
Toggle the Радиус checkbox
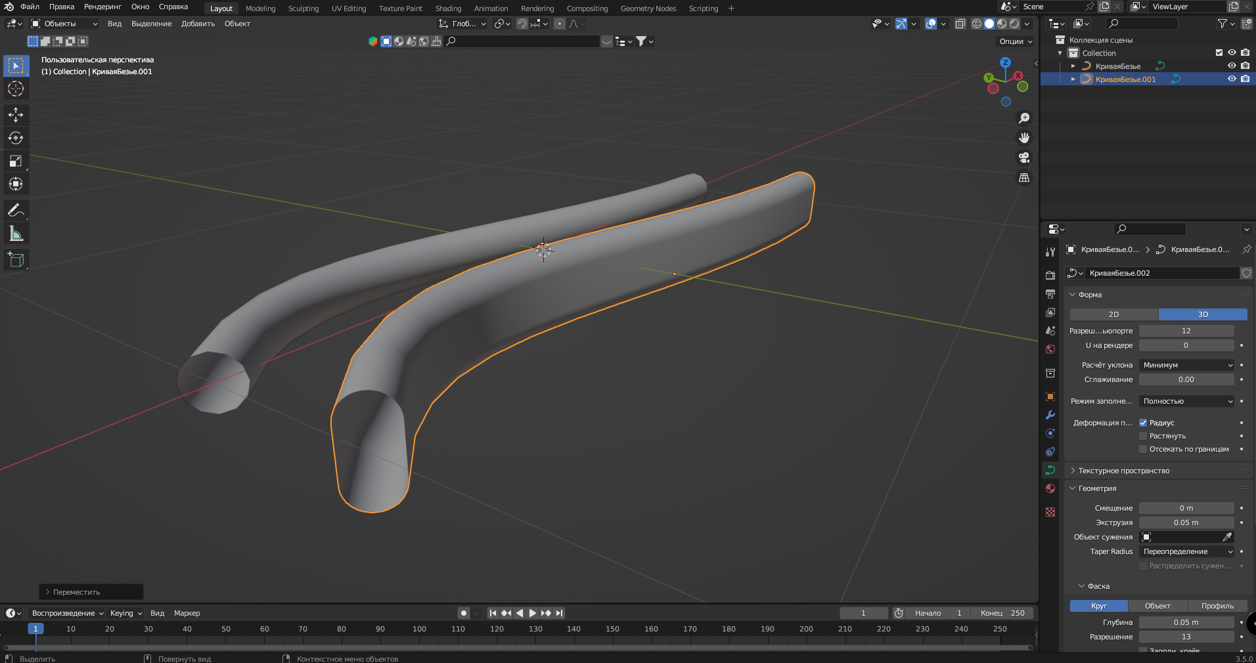click(x=1143, y=423)
